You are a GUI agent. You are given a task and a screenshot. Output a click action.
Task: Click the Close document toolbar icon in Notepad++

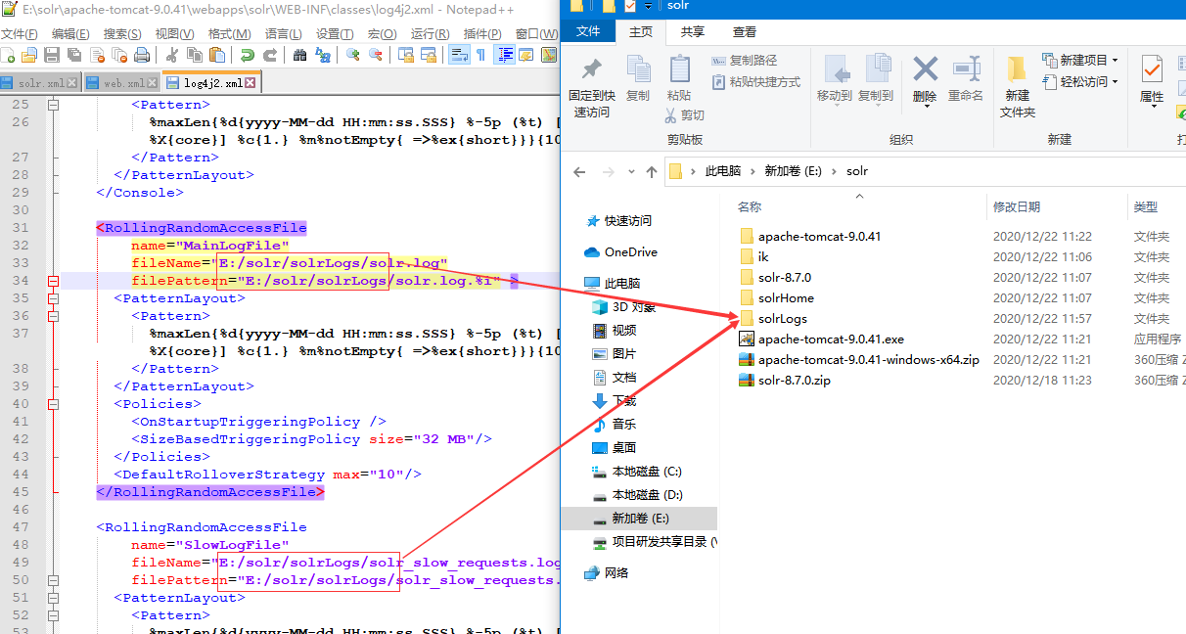click(x=97, y=55)
